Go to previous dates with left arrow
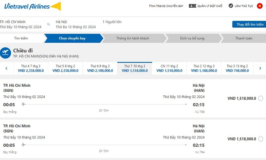This screenshot has height=160, width=266. tap(6, 69)
